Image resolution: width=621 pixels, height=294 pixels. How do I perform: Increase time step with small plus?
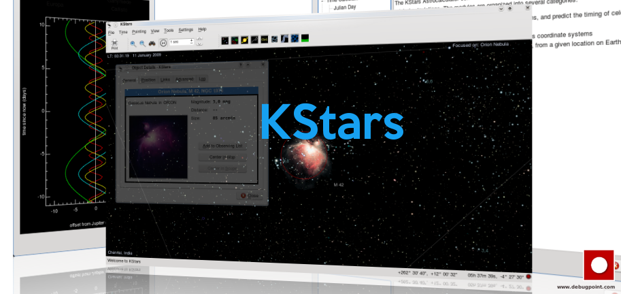[192, 39]
